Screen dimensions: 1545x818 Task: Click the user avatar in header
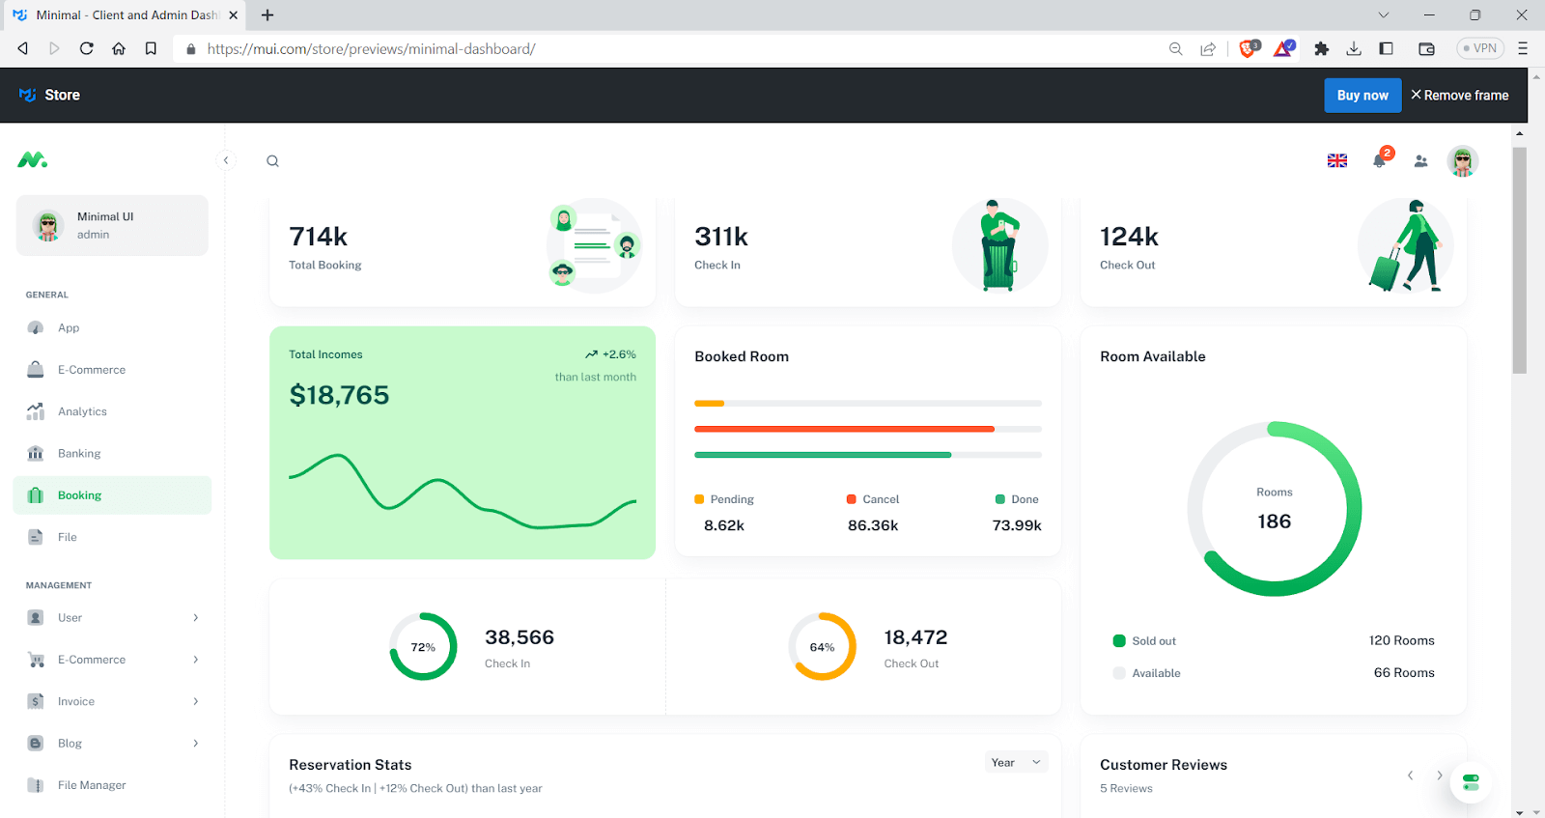tap(1462, 161)
